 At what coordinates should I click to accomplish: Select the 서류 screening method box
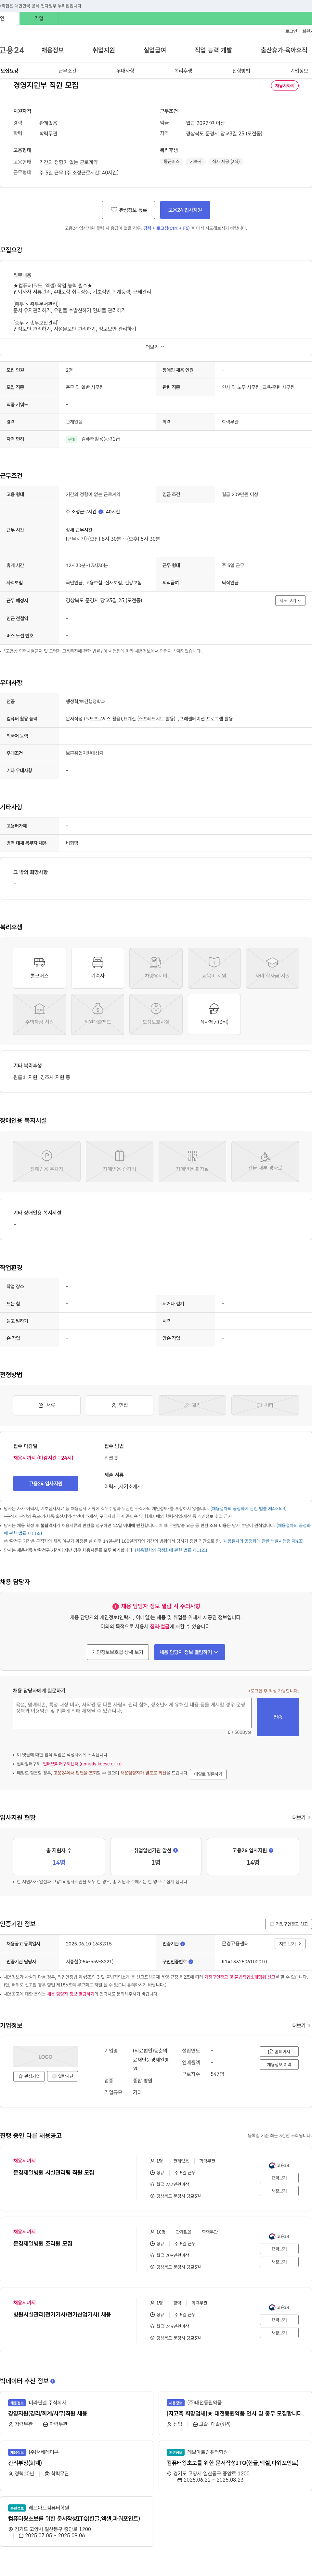click(x=47, y=1405)
